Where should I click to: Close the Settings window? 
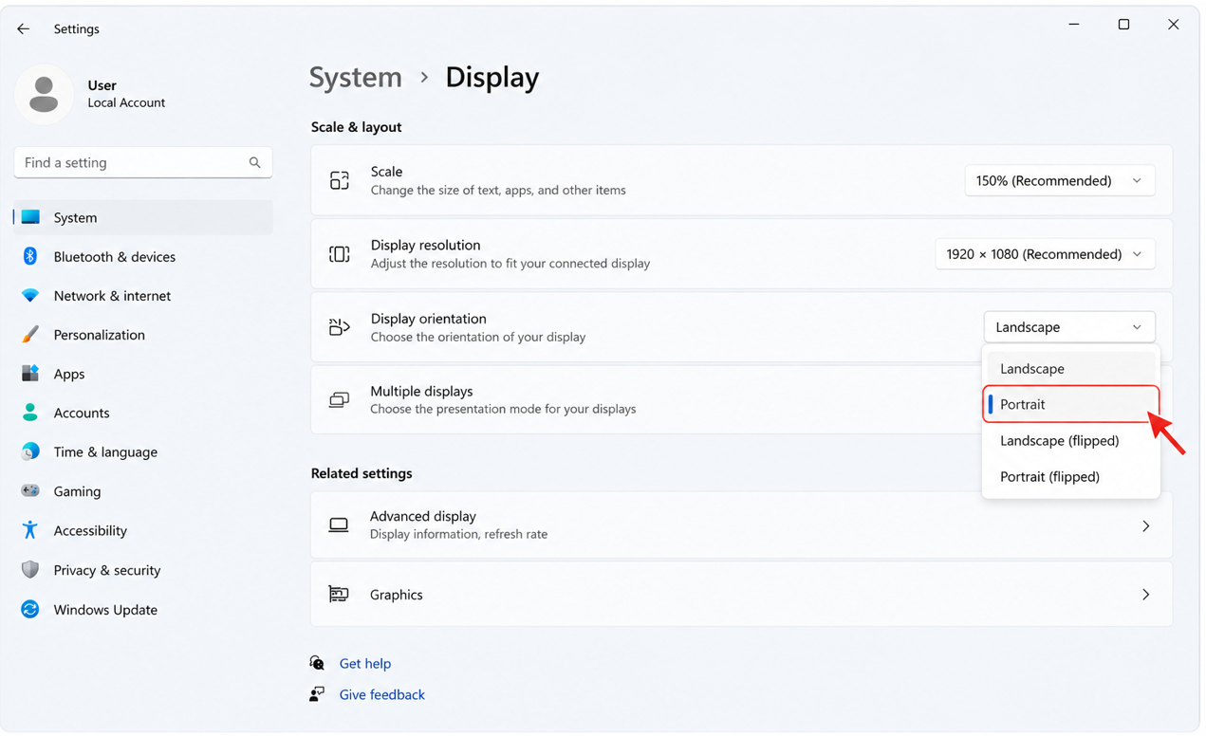(x=1173, y=25)
